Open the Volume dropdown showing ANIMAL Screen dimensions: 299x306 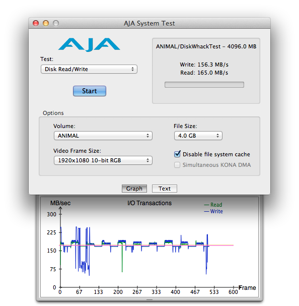coord(103,136)
